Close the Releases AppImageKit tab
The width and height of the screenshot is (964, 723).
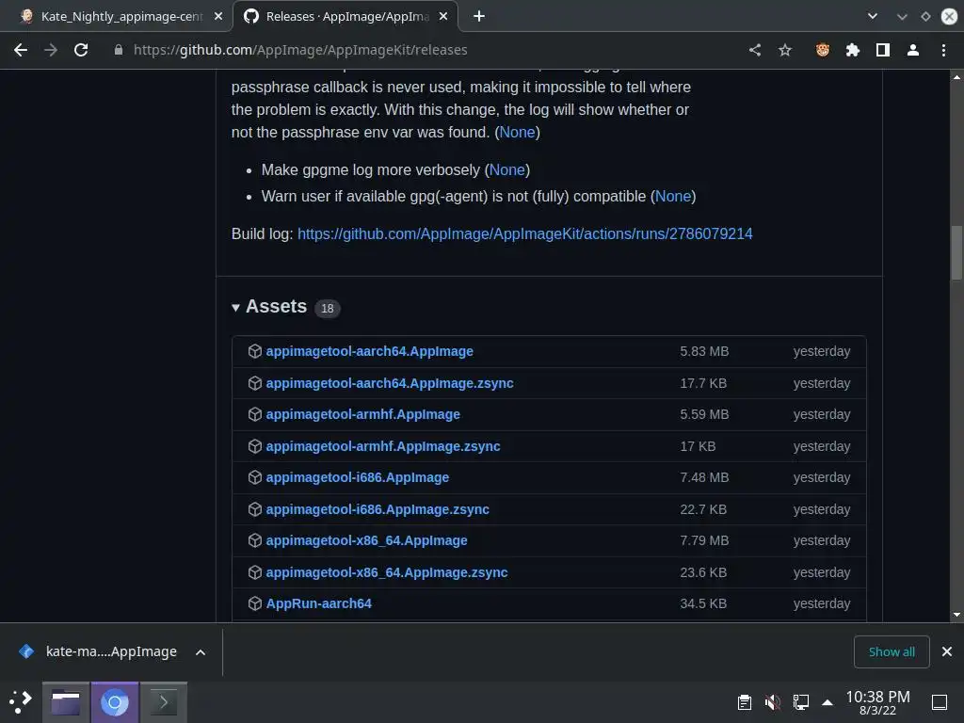pyautogui.click(x=443, y=16)
